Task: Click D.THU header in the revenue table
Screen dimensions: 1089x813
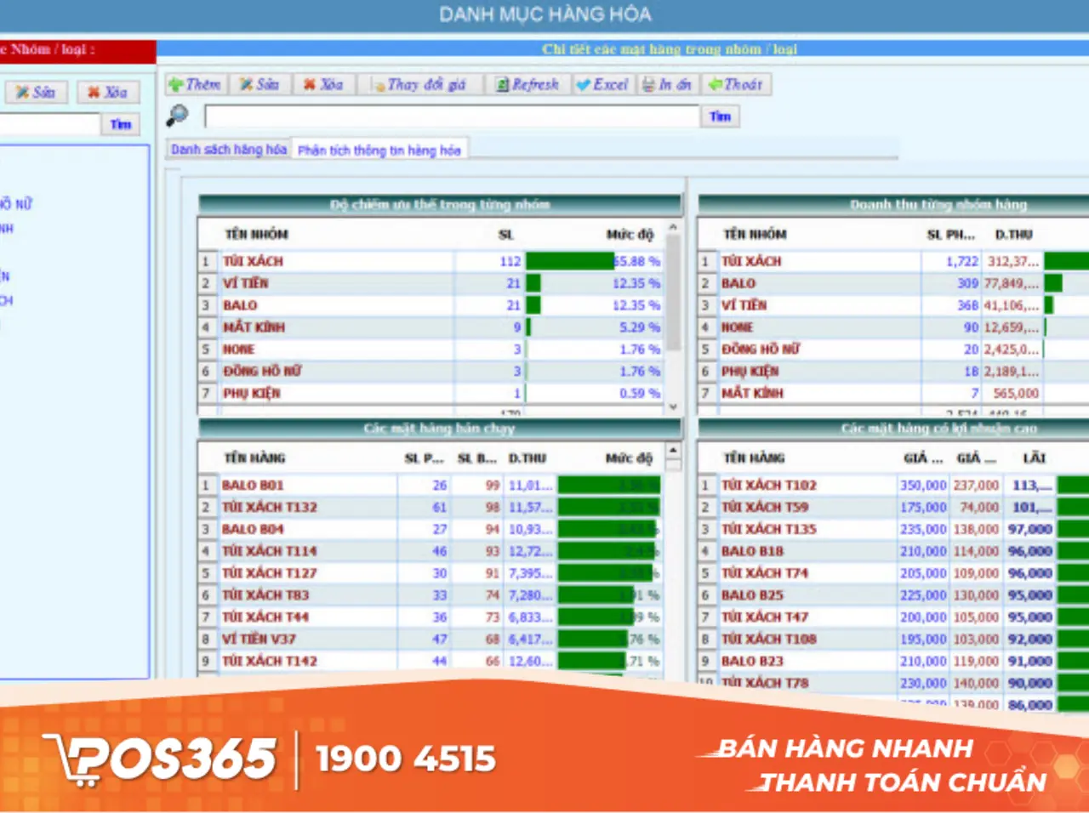Action: 1013,234
